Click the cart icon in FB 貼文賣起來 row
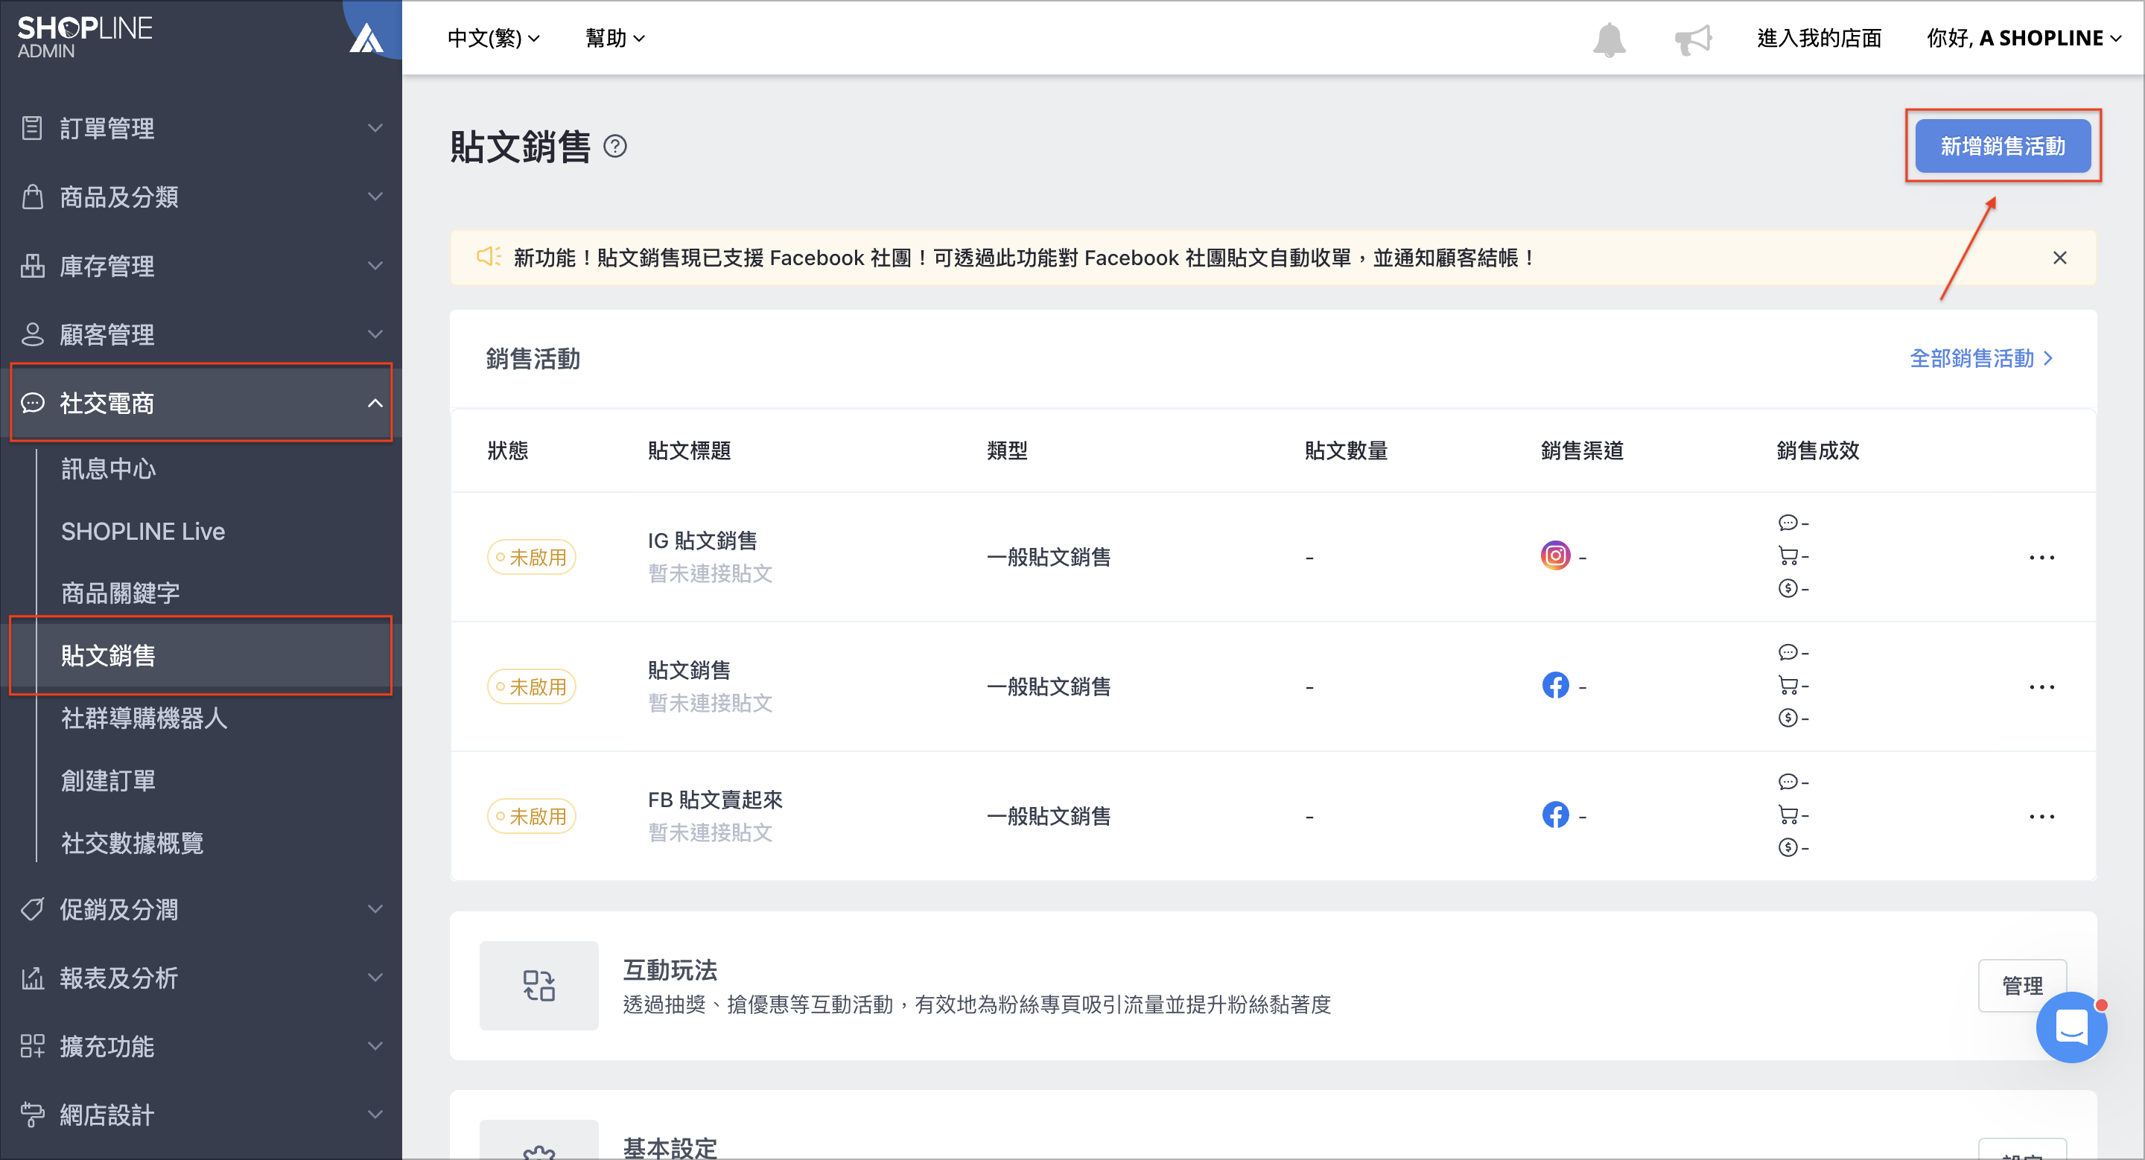Screen dimensions: 2145x1160 point(1787,815)
